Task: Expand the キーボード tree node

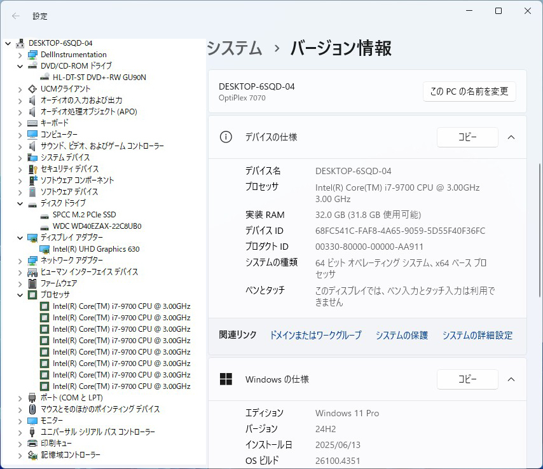Action: (x=20, y=123)
